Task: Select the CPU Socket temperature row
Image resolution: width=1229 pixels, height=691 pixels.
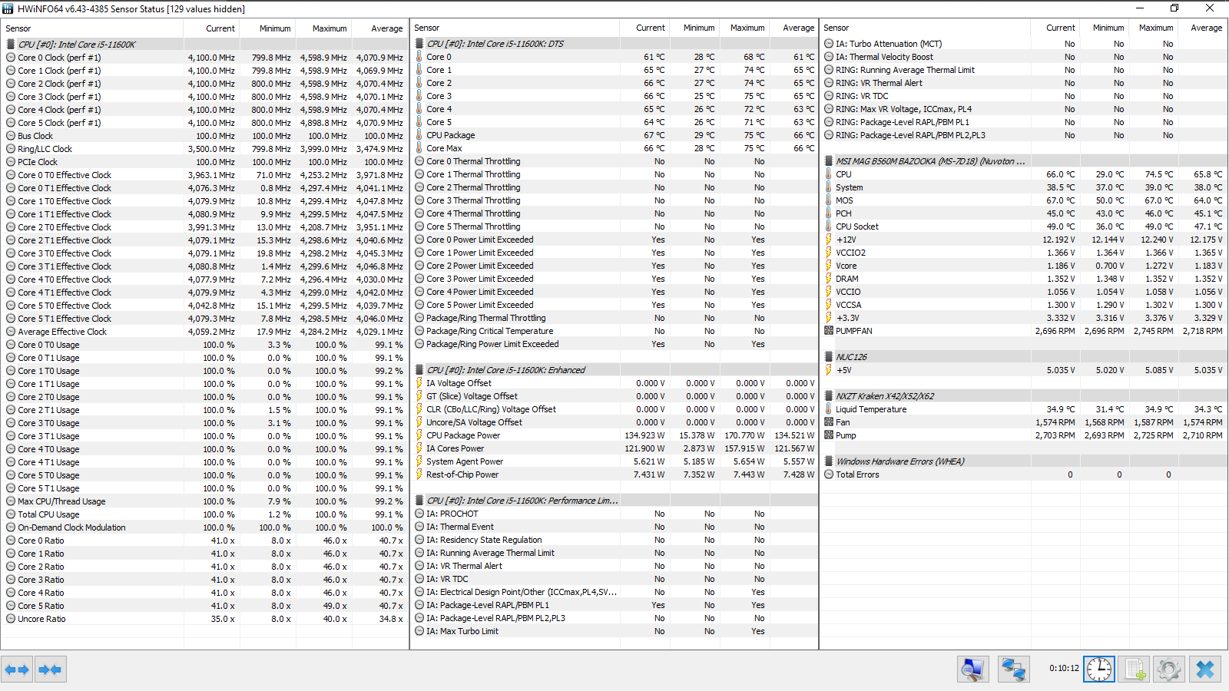Action: click(1024, 226)
